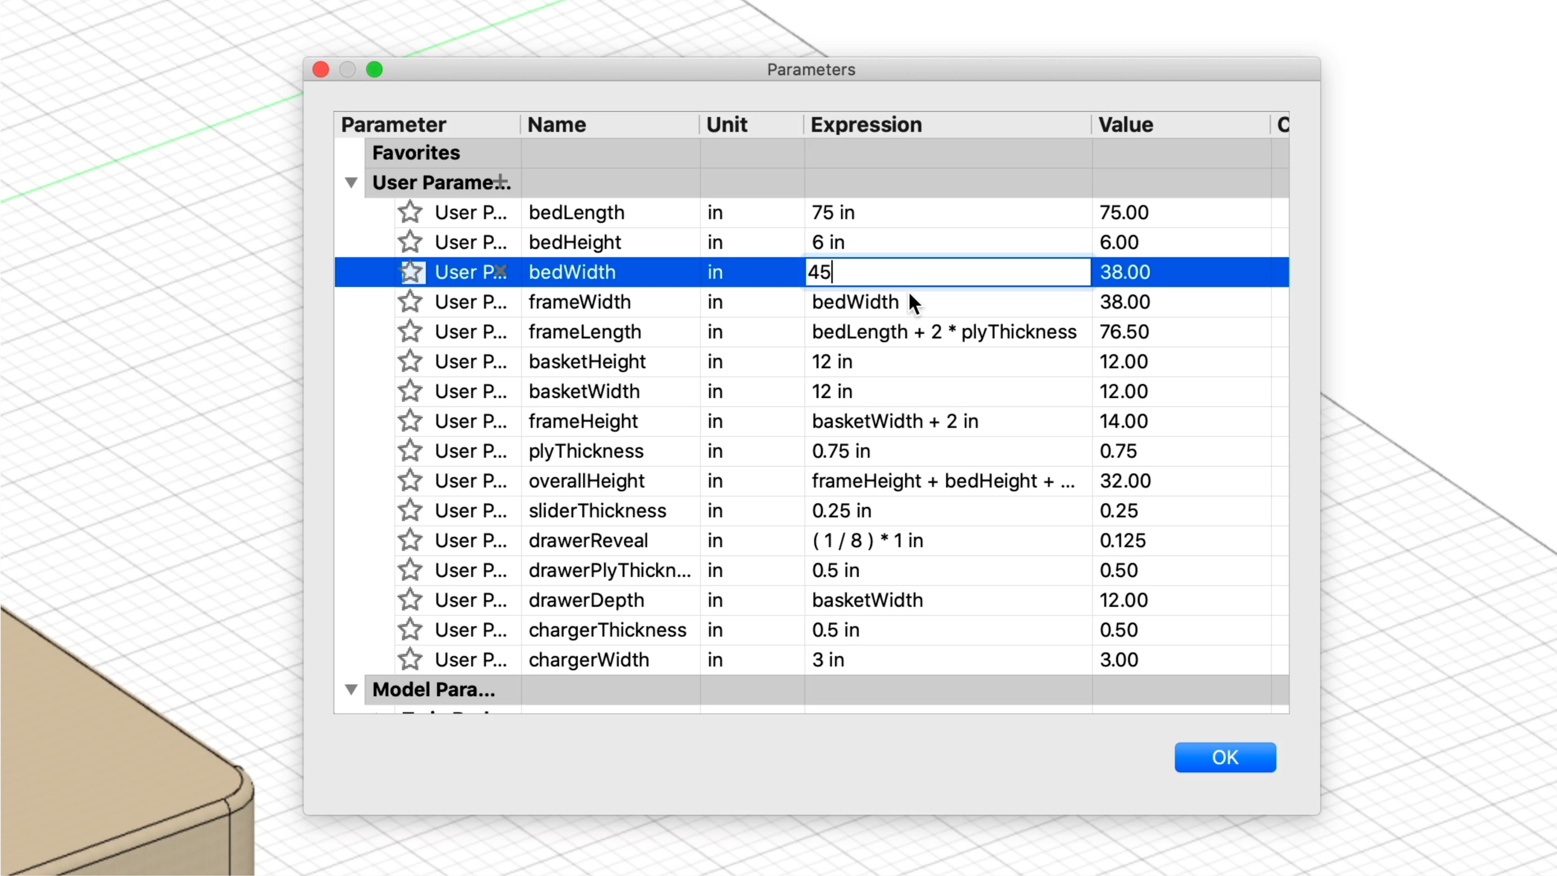Click the bedWidth expression input field
This screenshot has height=876, width=1557.
948,272
